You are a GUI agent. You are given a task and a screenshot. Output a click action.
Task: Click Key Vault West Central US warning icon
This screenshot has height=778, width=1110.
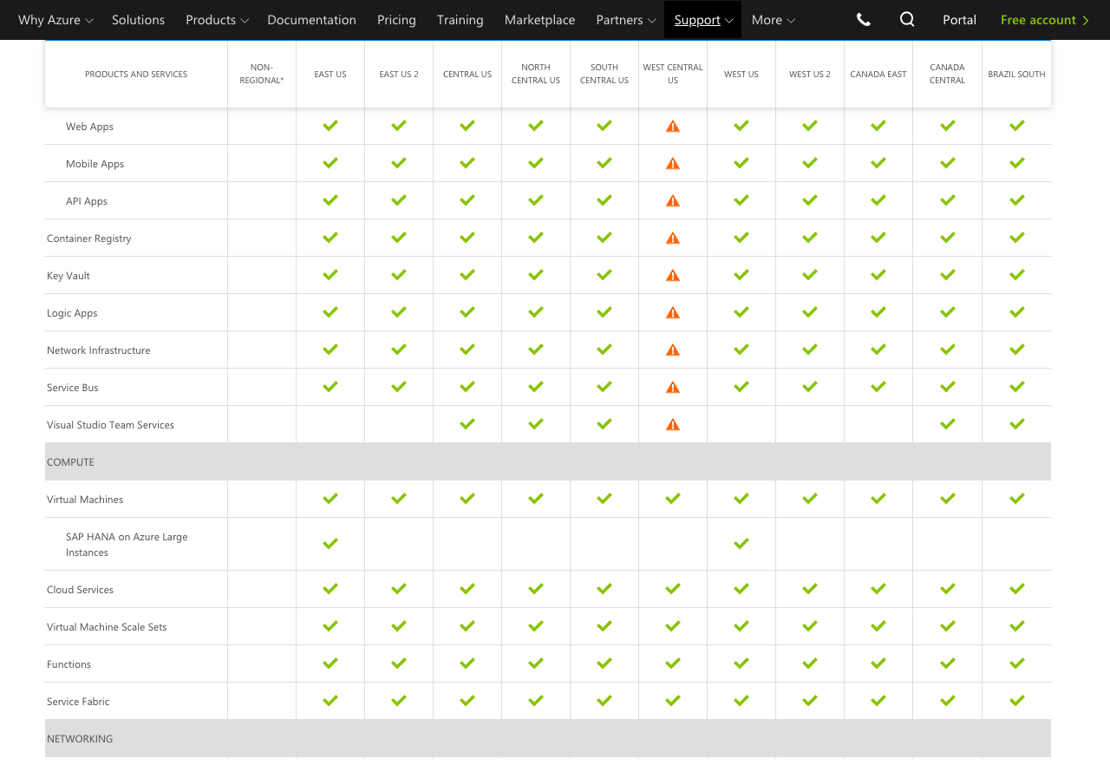pyautogui.click(x=673, y=275)
